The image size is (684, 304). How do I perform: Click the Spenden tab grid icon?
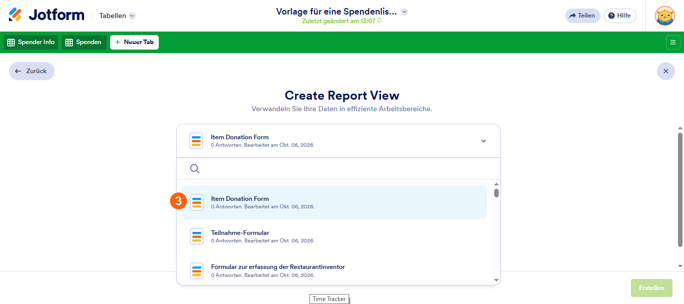coord(69,43)
